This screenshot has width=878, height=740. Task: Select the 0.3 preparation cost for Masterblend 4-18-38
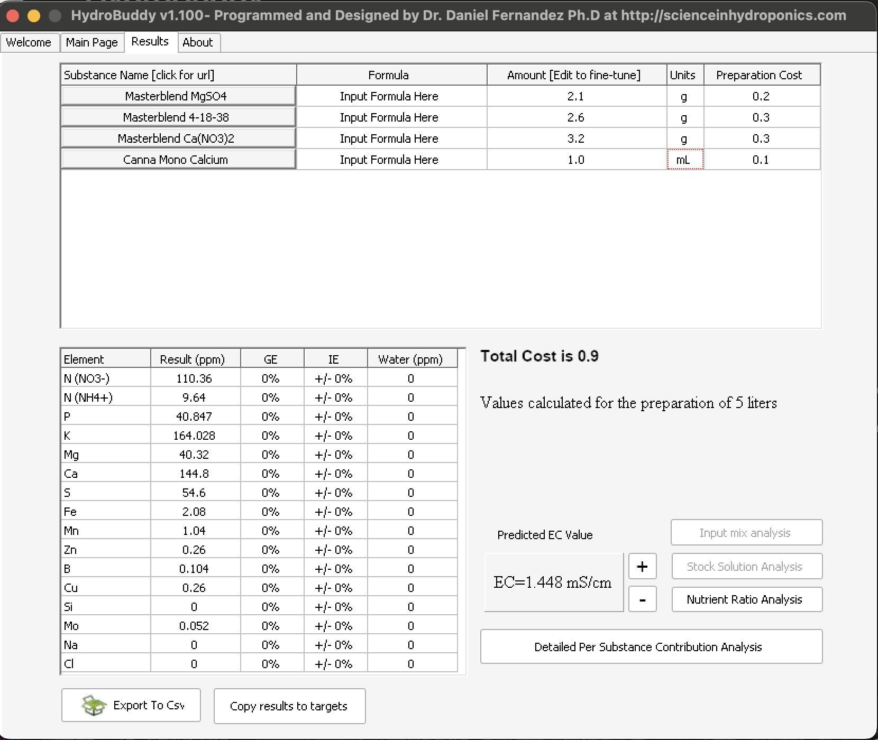click(762, 117)
